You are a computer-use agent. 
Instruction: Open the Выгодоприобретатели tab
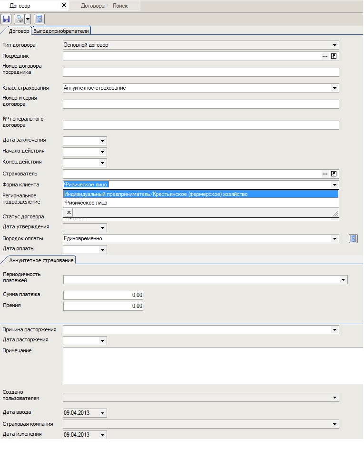(x=61, y=31)
